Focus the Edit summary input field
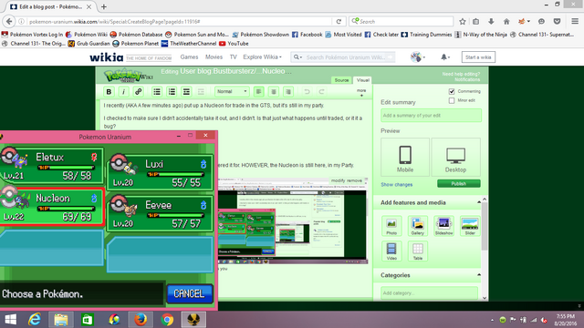Screen dimensions: 584x328 [x=431, y=116]
